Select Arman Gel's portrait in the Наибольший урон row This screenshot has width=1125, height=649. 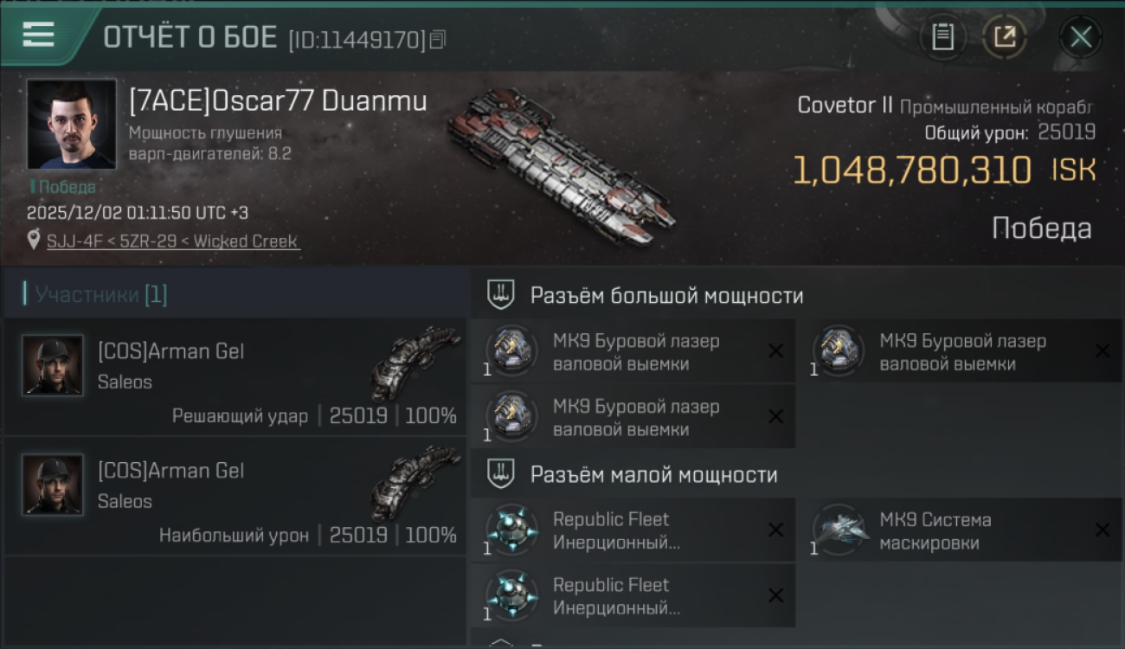(53, 485)
